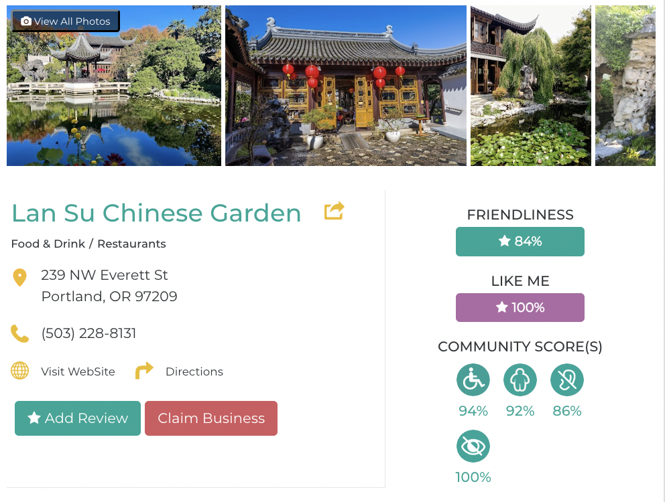The width and height of the screenshot is (665, 502).
Task: Open the Visit WebSite link
Action: click(78, 371)
